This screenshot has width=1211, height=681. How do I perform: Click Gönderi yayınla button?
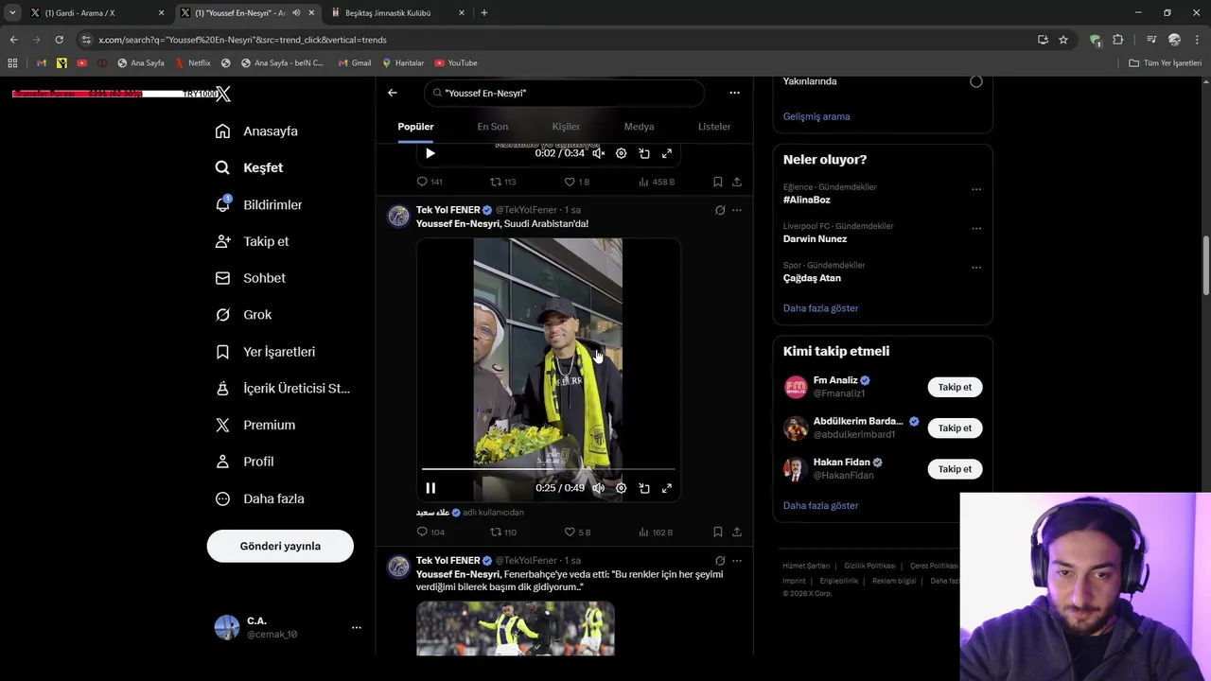tap(280, 546)
